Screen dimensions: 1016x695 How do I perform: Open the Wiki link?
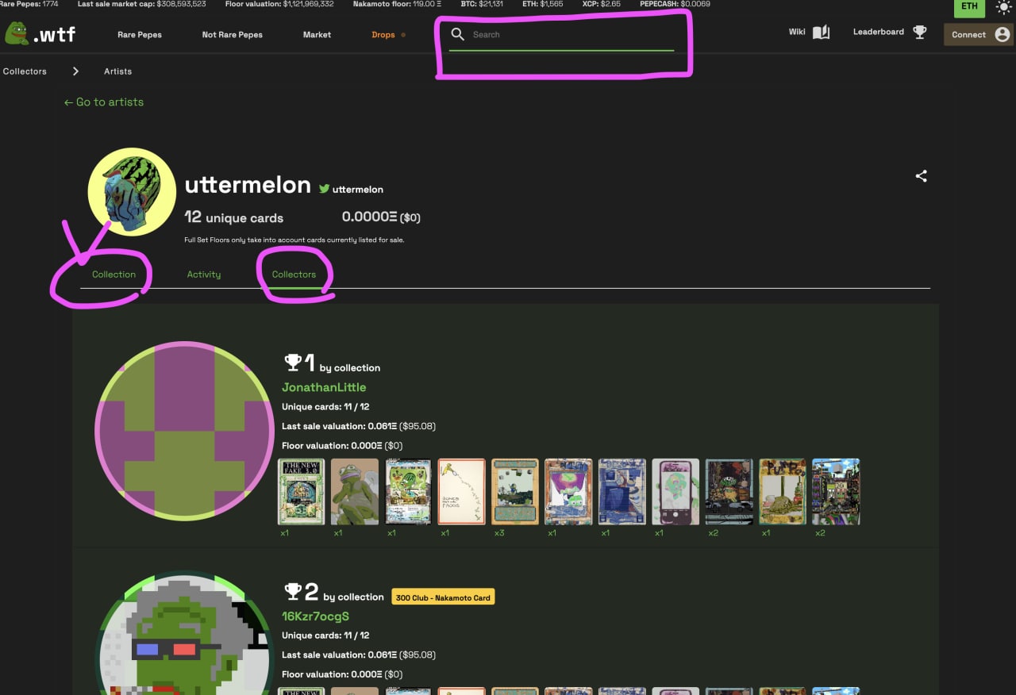coord(797,33)
